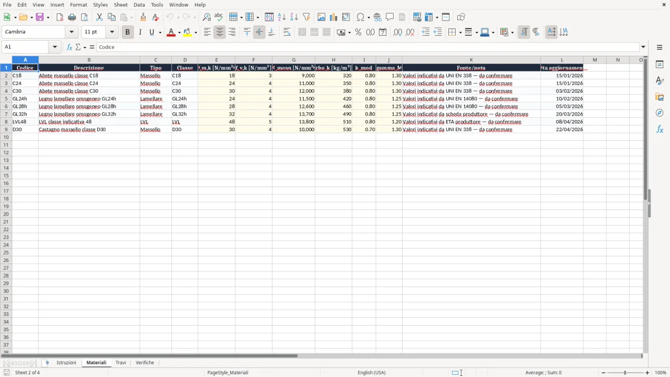Insert hyperlink icon
Image resolution: width=670 pixels, height=377 pixels.
point(377,17)
